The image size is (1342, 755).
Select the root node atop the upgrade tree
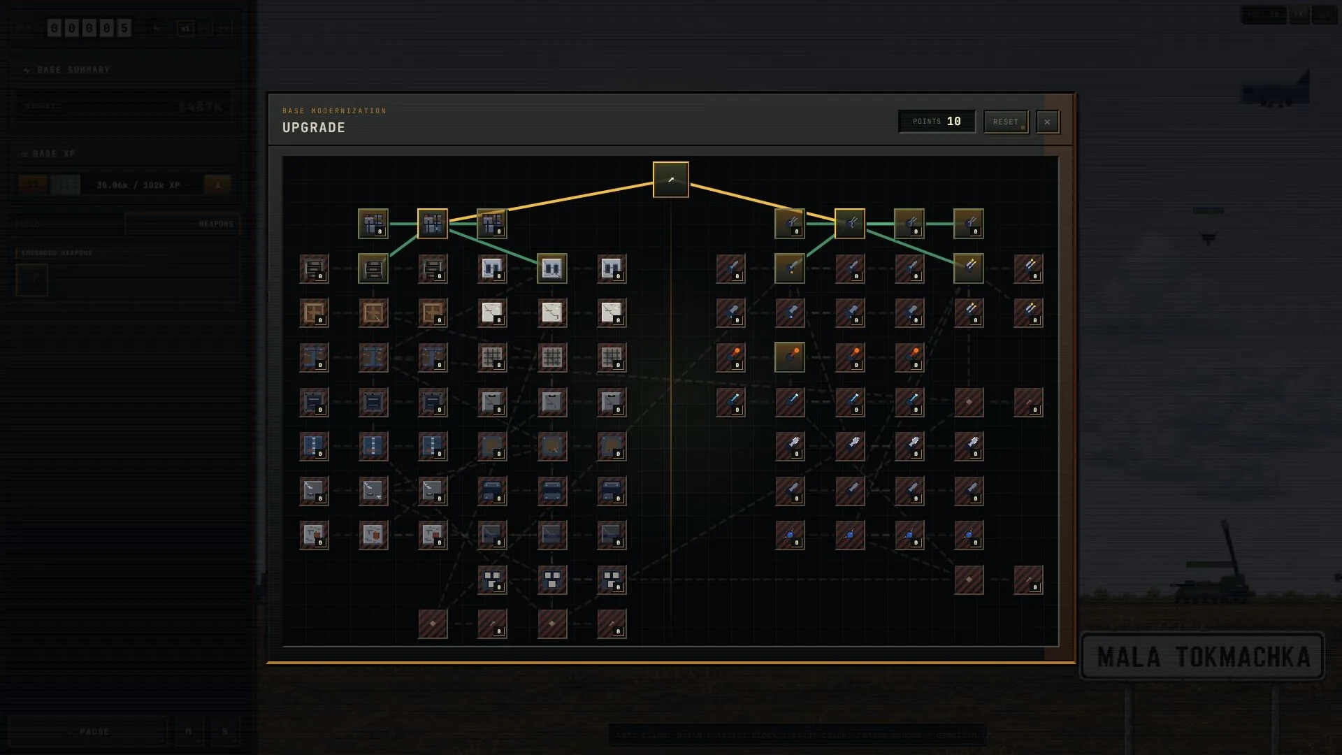pos(670,180)
